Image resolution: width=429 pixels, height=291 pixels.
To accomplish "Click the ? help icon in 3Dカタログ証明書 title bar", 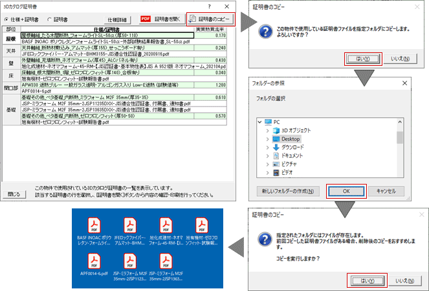I will [x=209, y=6].
